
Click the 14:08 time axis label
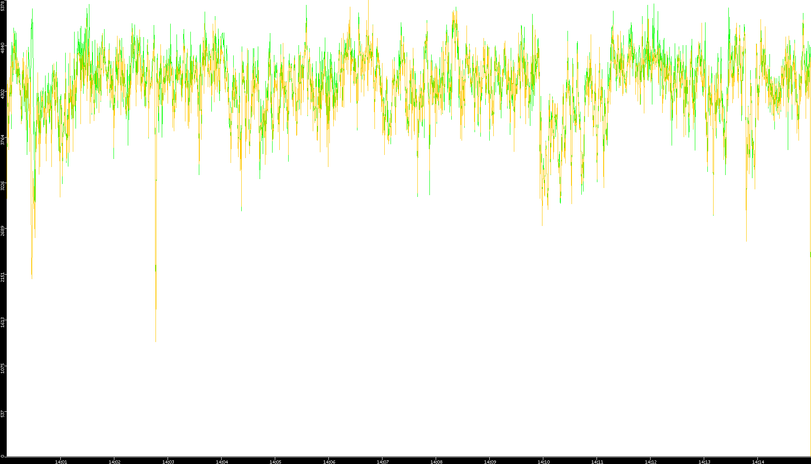436,462
